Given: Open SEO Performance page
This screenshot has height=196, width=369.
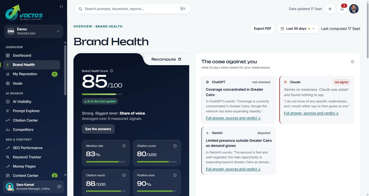Looking at the screenshot, I should (32, 148).
